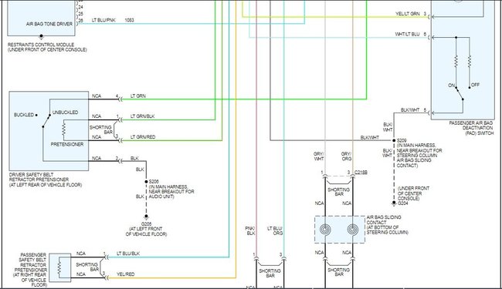Click the resistor symbol in driver pretensioner box
Screen dimensions: 502x289
[63, 130]
